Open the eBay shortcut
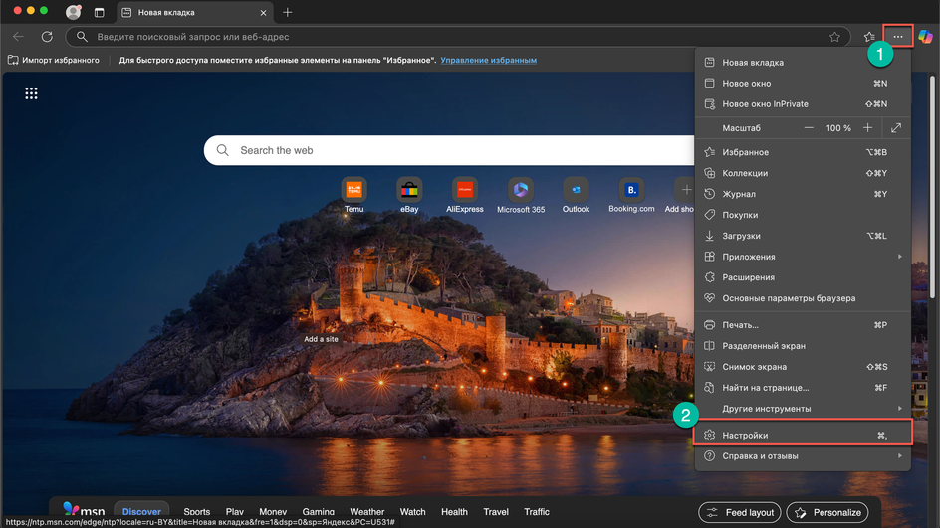The height and width of the screenshot is (528, 940). (409, 195)
